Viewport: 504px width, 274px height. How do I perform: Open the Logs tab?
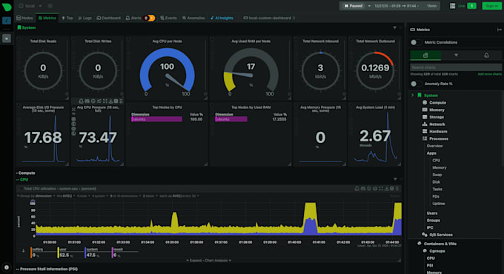84,18
